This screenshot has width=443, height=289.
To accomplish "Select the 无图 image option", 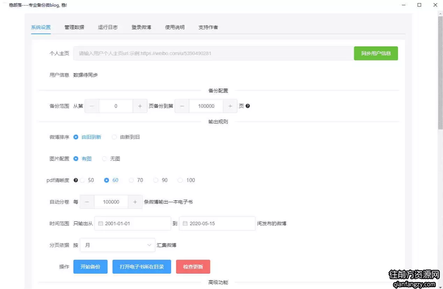I will click(111, 159).
